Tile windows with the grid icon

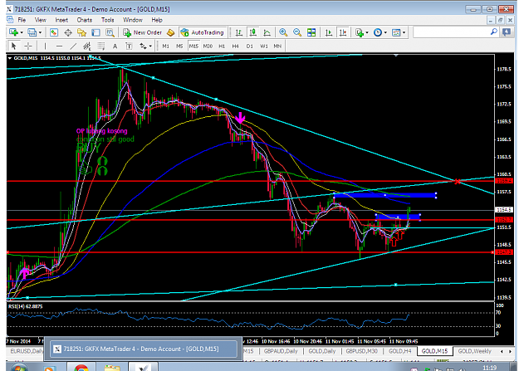311,32
